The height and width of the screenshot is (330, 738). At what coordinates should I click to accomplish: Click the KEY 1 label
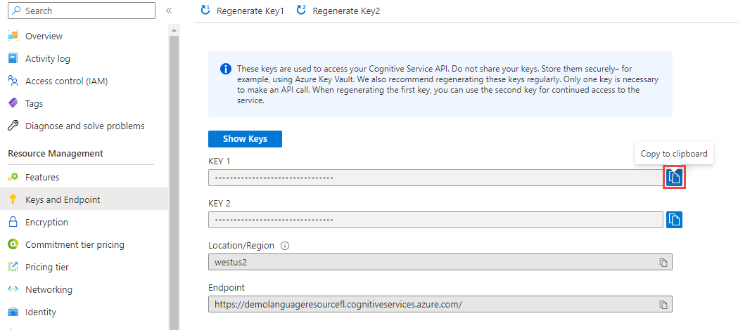point(220,161)
